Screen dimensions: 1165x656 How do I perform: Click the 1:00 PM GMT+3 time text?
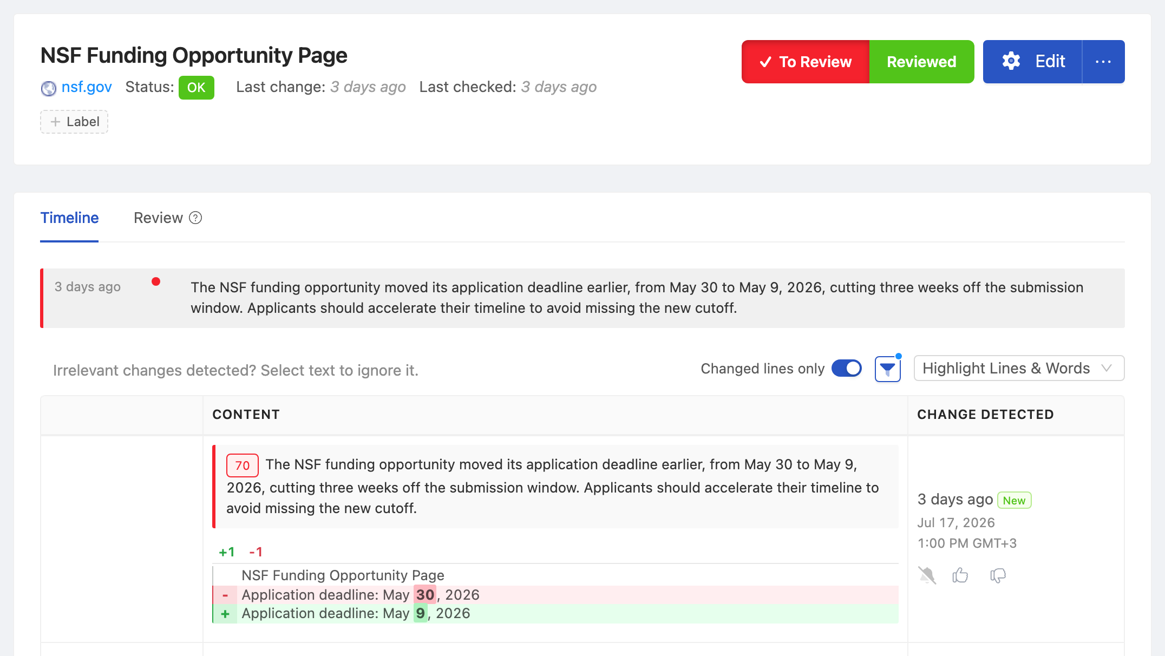point(967,543)
